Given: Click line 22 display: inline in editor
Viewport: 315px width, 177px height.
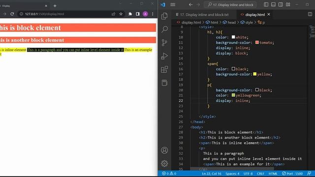Looking at the screenshot, I should [x=233, y=100].
